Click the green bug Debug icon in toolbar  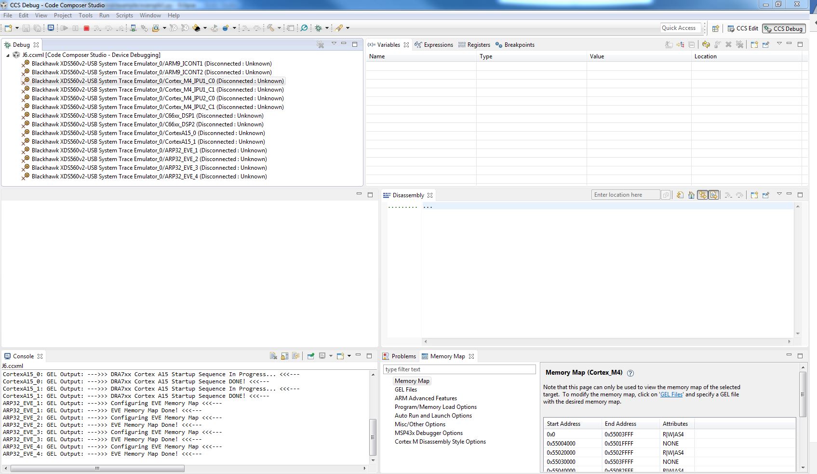click(319, 28)
